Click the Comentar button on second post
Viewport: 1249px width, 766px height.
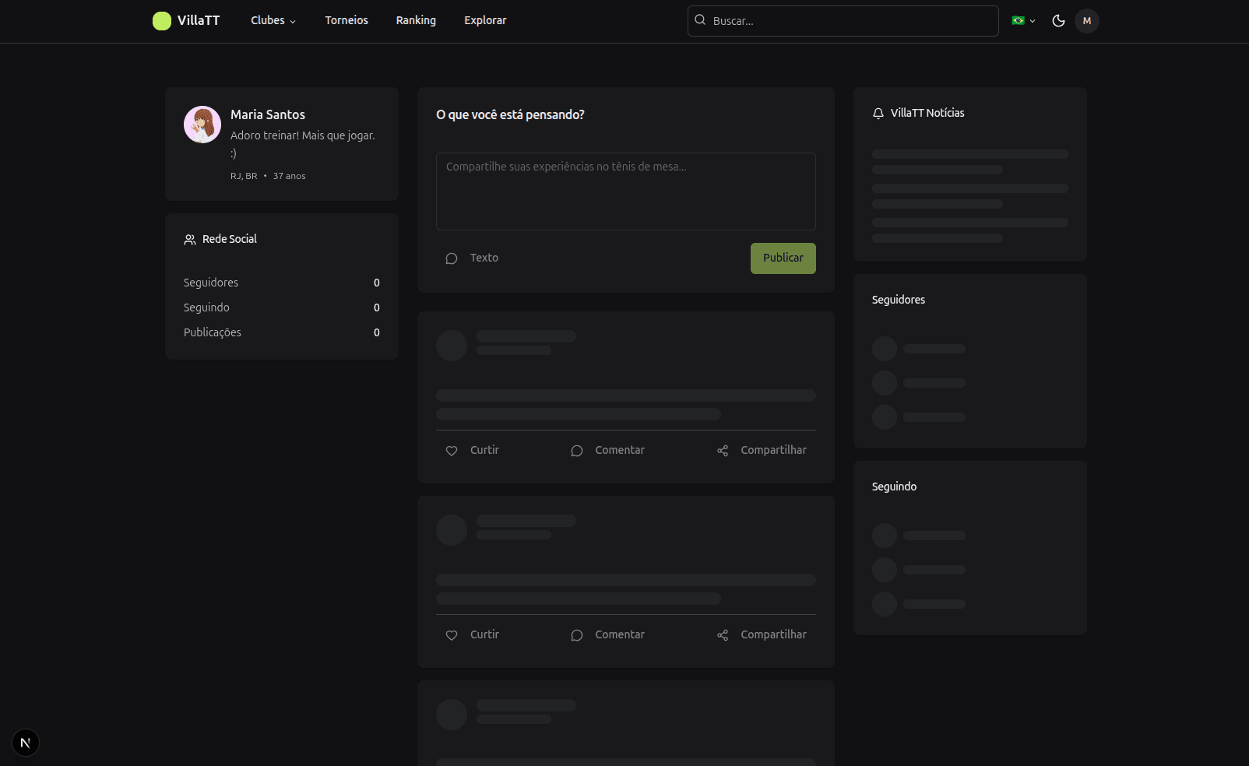pyautogui.click(x=608, y=635)
